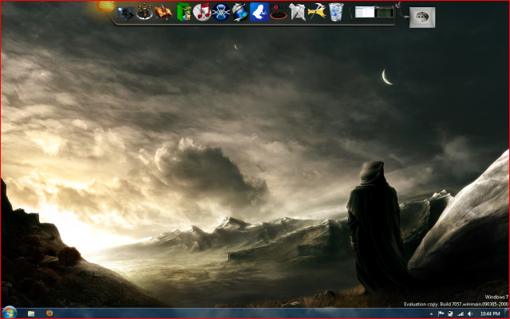Open the volume speaker tray icon
Viewport: 510px width, 319px height.
470,313
